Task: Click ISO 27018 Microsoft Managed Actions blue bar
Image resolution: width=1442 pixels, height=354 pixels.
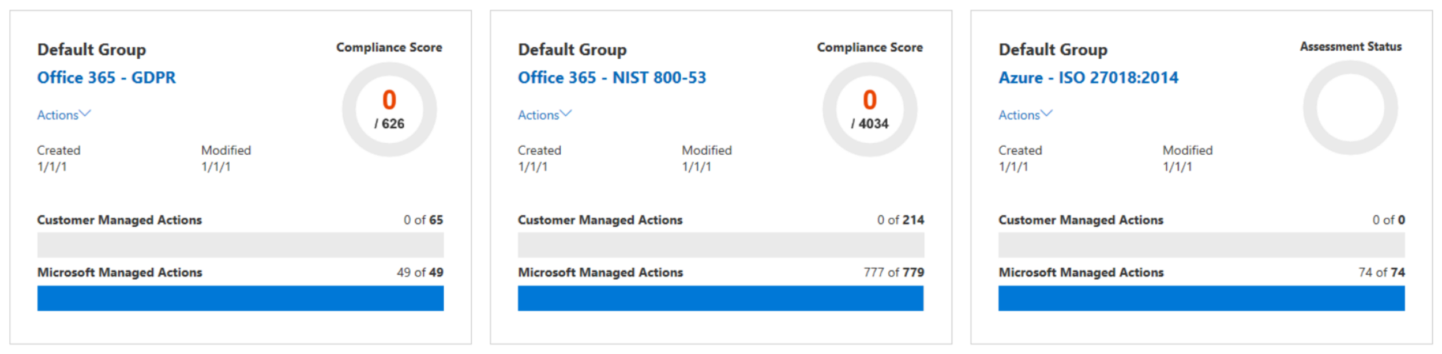Action: (1201, 298)
